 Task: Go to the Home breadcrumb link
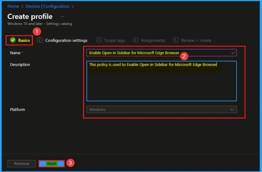13,6
